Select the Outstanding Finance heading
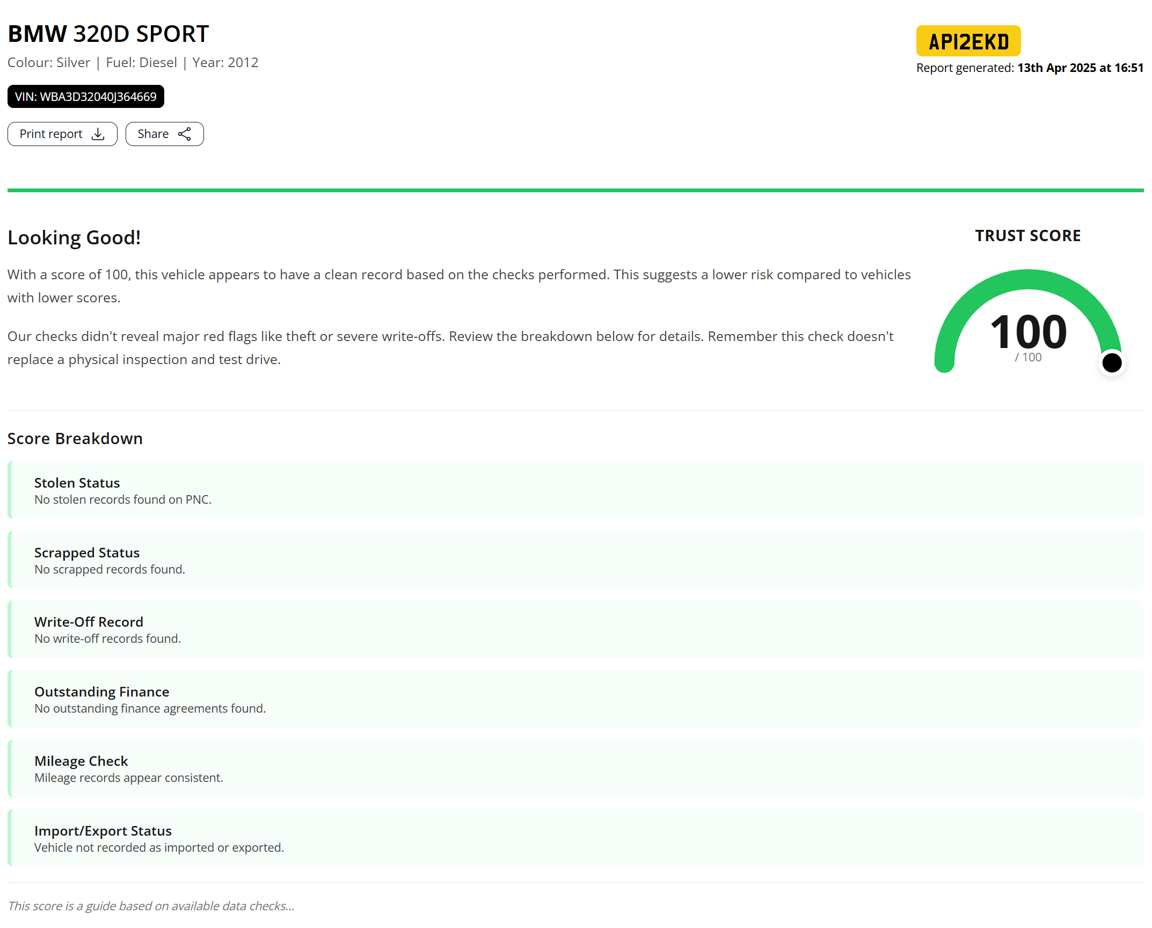This screenshot has width=1152, height=928. coord(101,692)
